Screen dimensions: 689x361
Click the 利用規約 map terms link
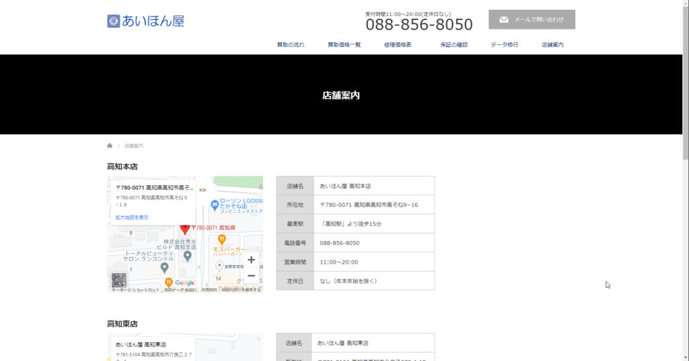209,290
